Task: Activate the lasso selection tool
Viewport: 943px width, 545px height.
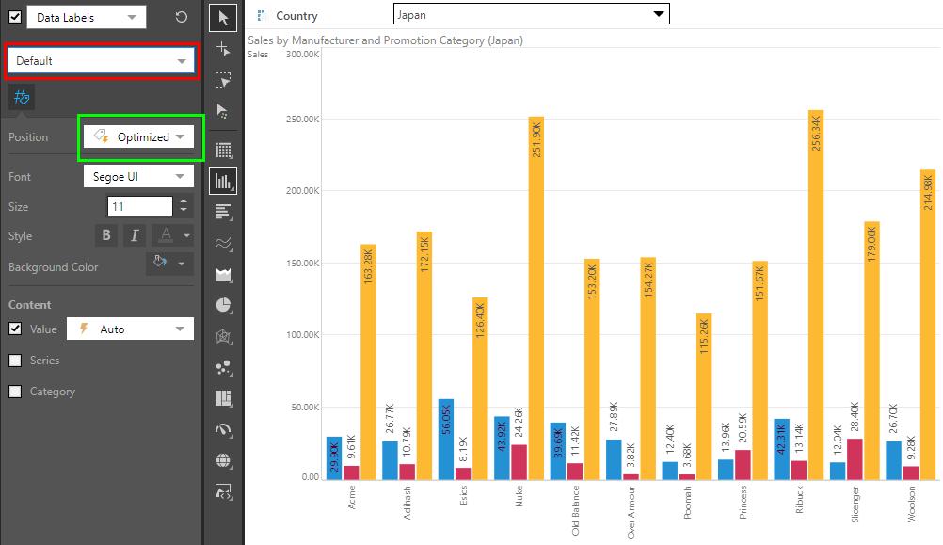Action: pyautogui.click(x=223, y=80)
